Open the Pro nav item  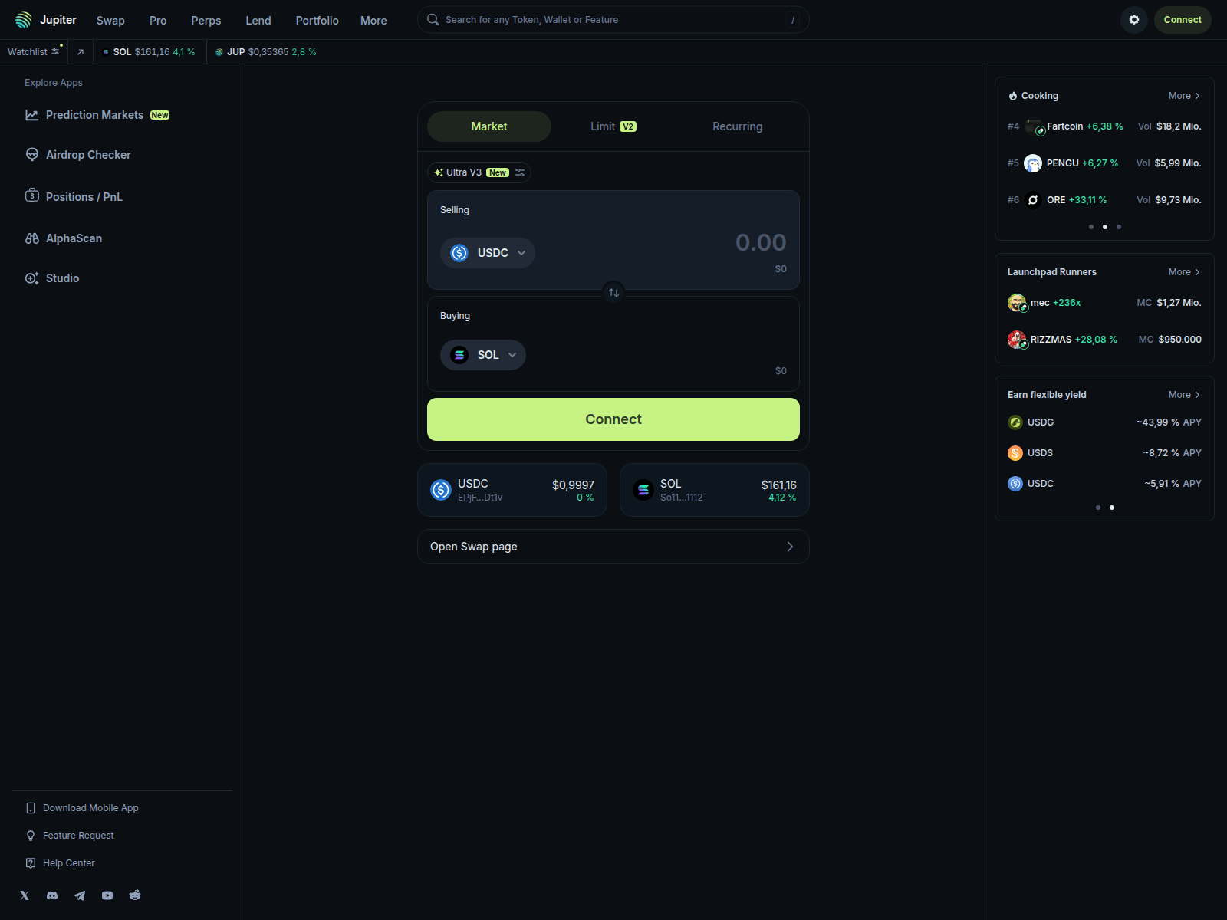pyautogui.click(x=158, y=21)
